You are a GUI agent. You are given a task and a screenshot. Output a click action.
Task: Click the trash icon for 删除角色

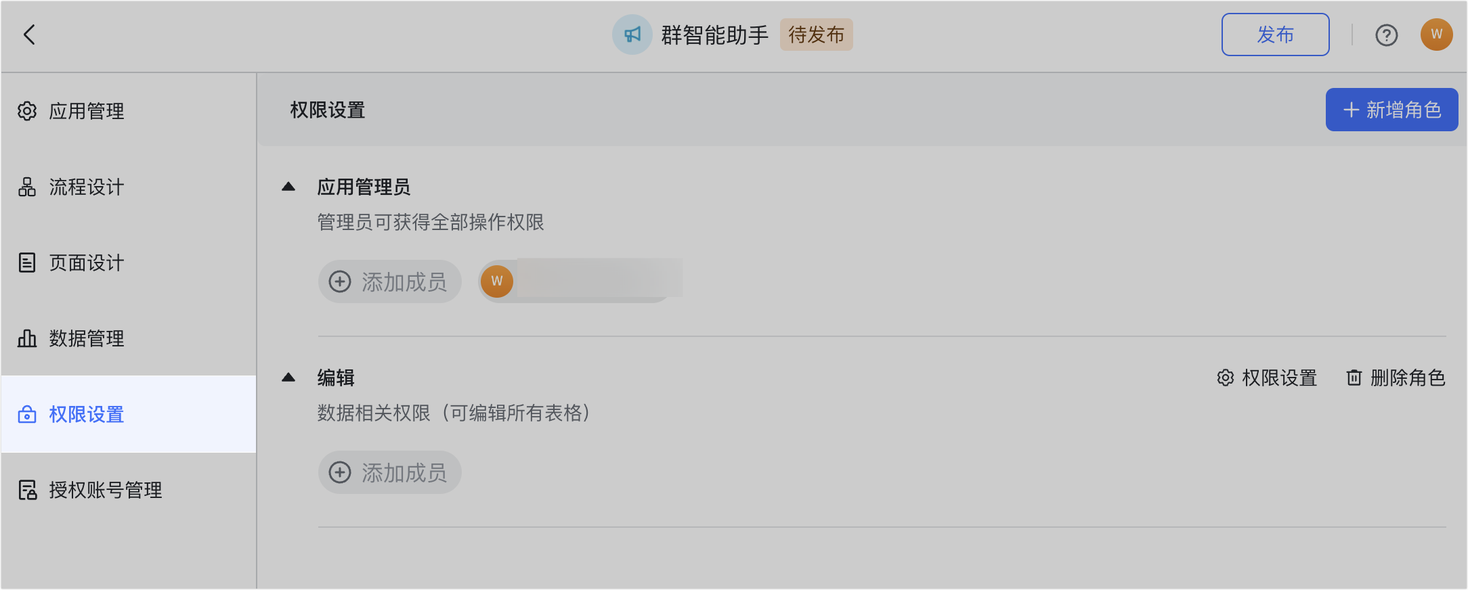(x=1354, y=378)
